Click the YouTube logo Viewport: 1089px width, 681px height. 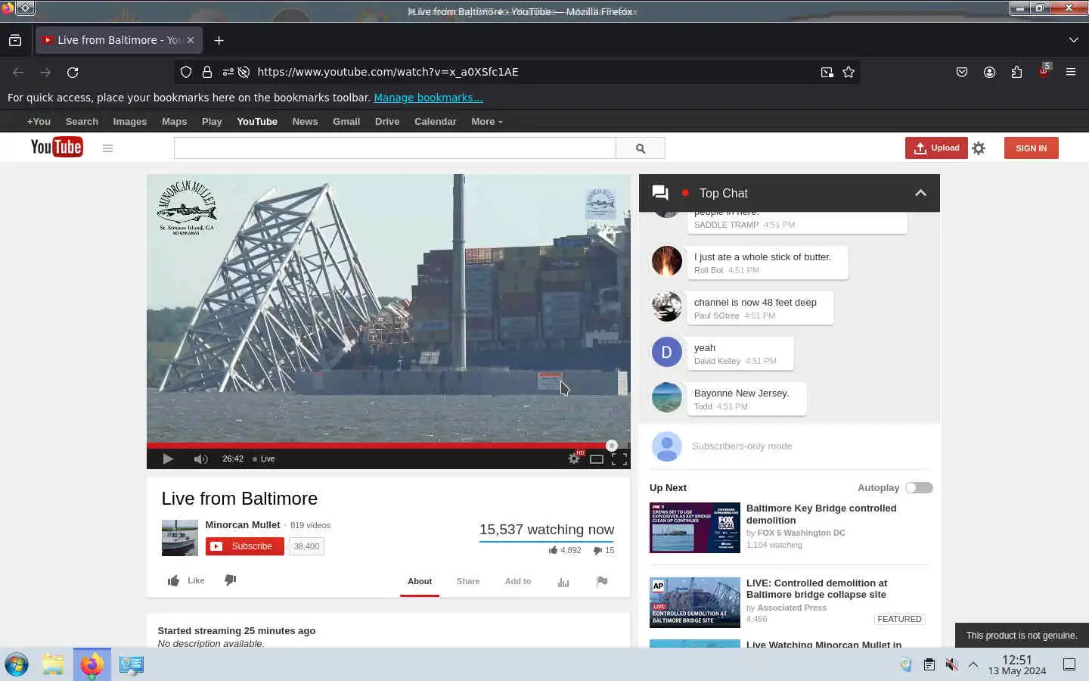coord(57,147)
